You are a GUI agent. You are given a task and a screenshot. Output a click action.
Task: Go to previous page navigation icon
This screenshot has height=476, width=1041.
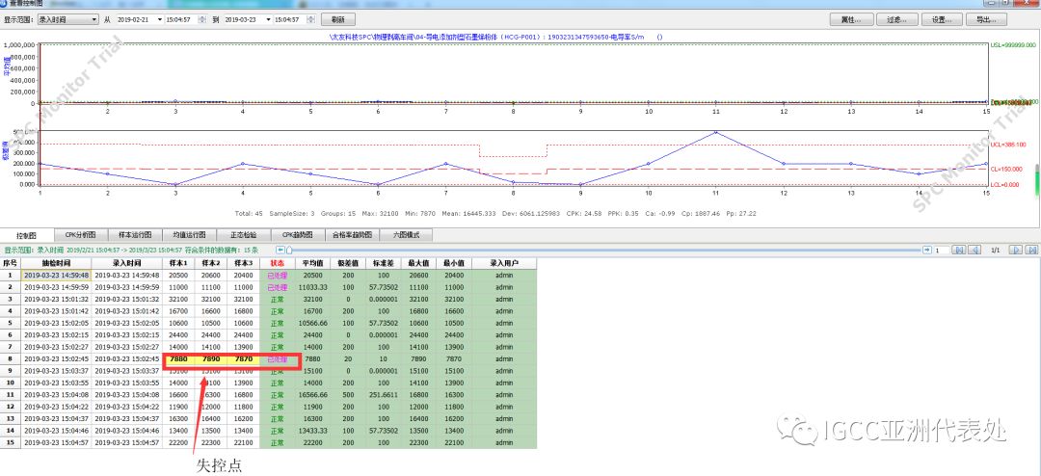[x=974, y=250]
